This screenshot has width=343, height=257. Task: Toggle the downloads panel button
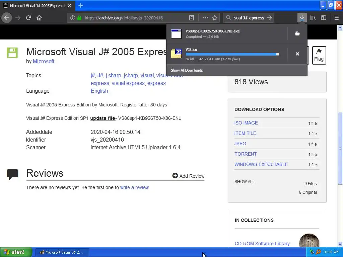point(302,18)
